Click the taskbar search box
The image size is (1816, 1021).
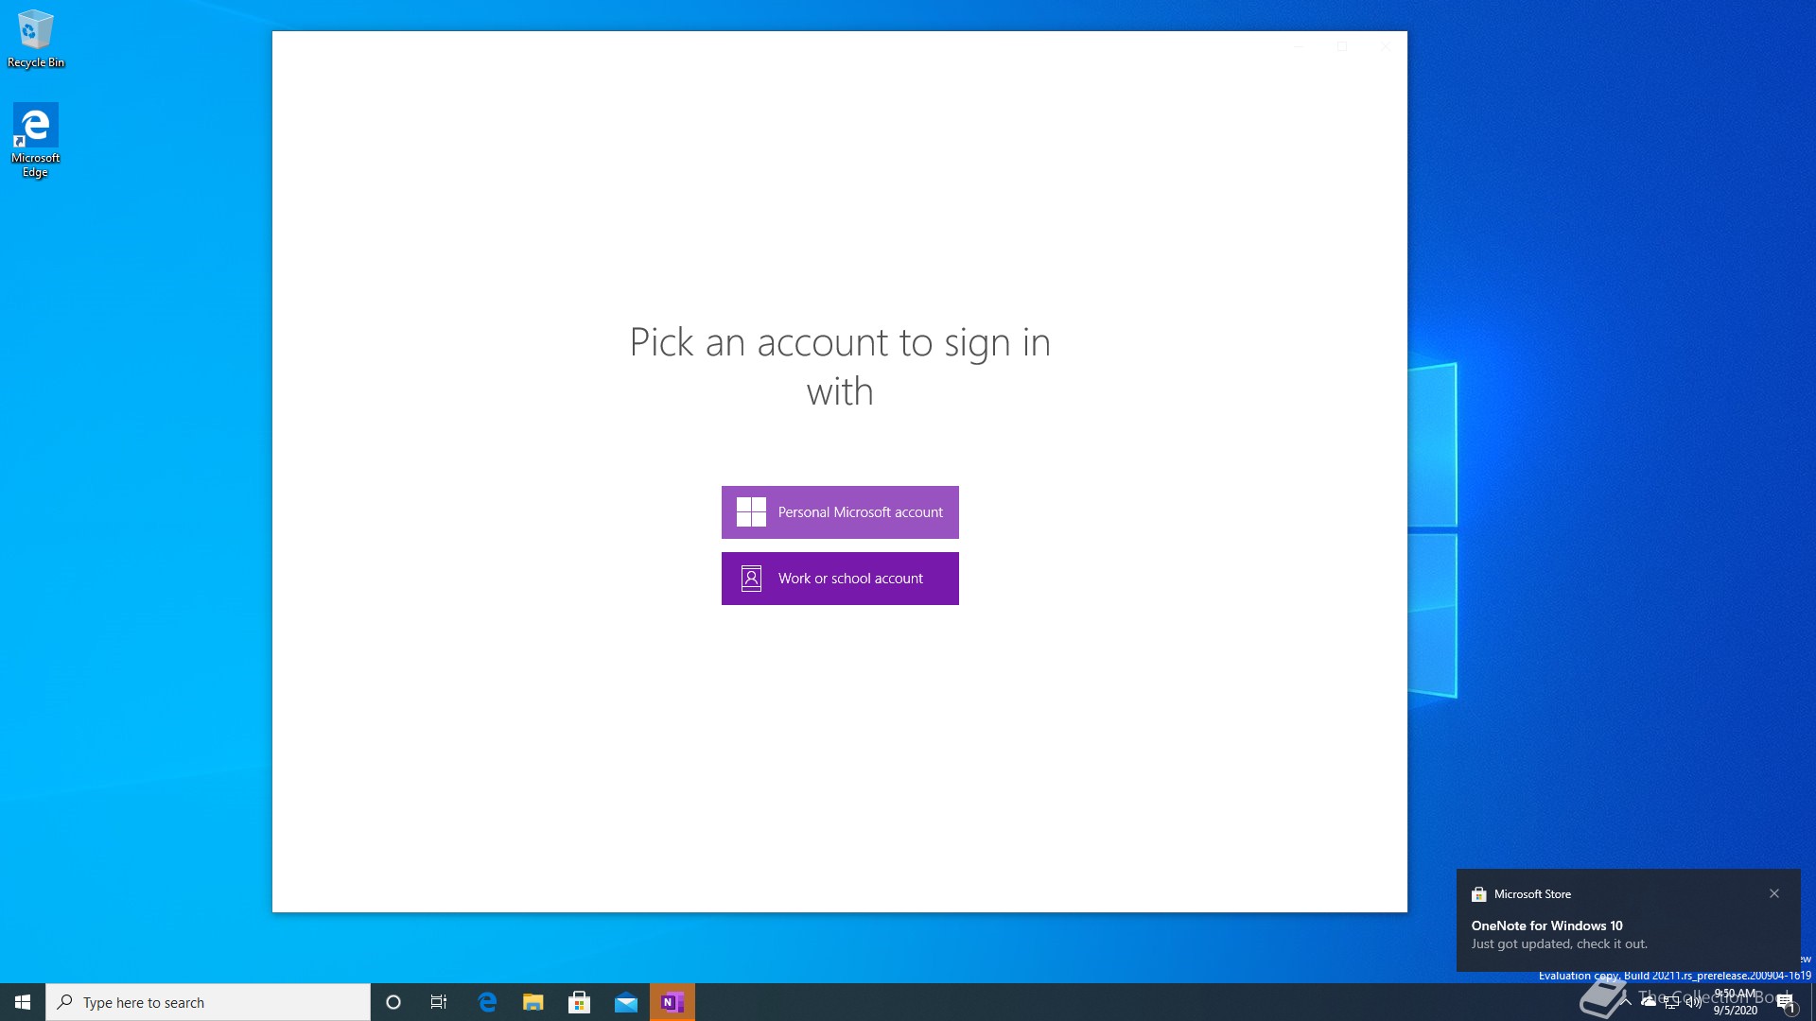pos(208,1002)
